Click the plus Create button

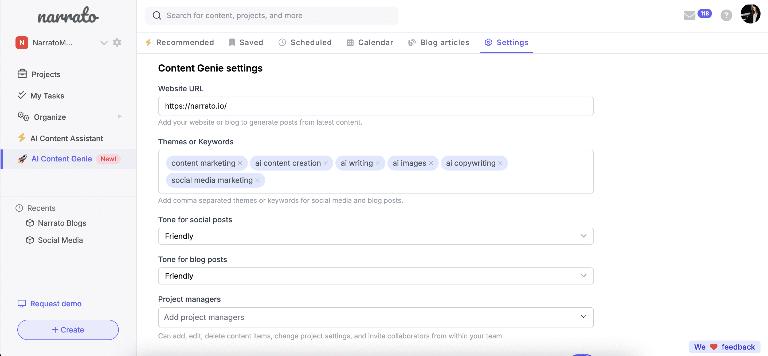point(68,330)
